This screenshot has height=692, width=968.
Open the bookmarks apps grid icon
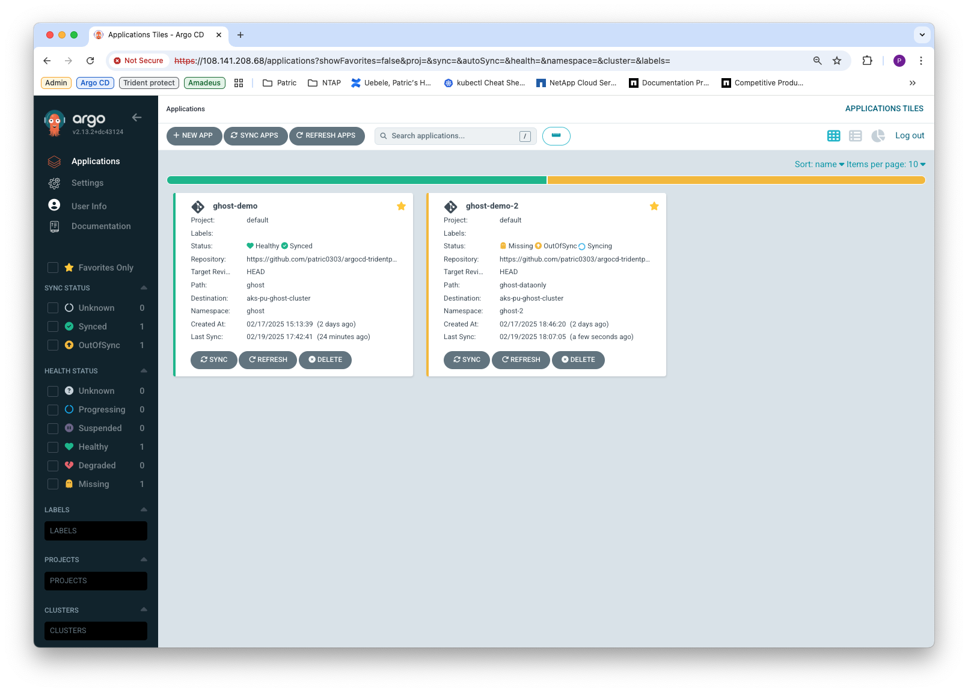point(239,83)
